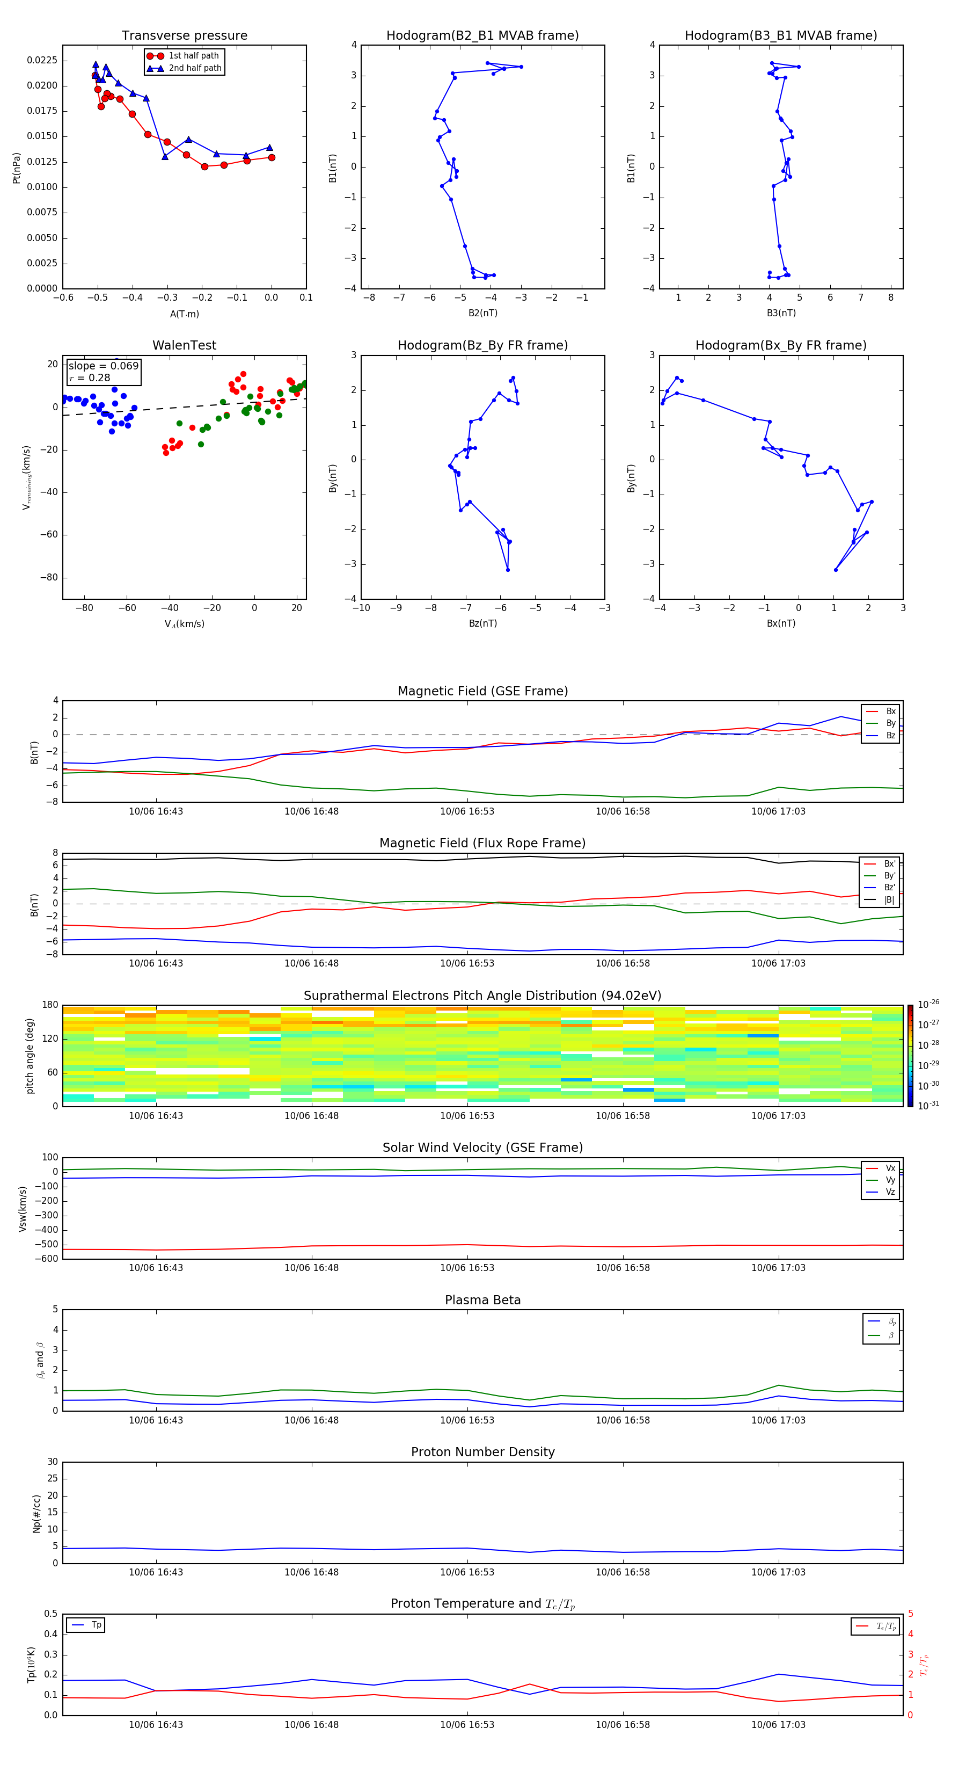Image resolution: width=966 pixels, height=1772 pixels.
Task: Click the "Proton Number Density" title
Action: click(x=482, y=1452)
